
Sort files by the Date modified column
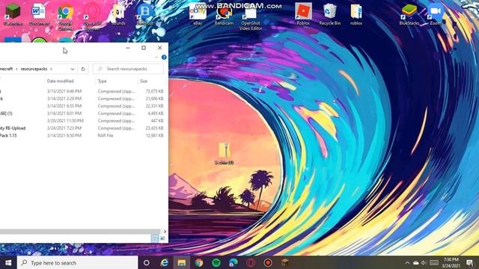pyautogui.click(x=60, y=81)
